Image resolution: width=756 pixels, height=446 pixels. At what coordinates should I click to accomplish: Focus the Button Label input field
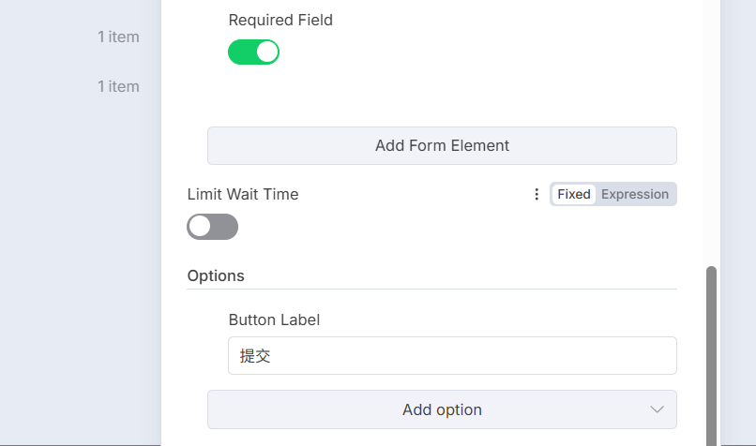pyautogui.click(x=451, y=355)
